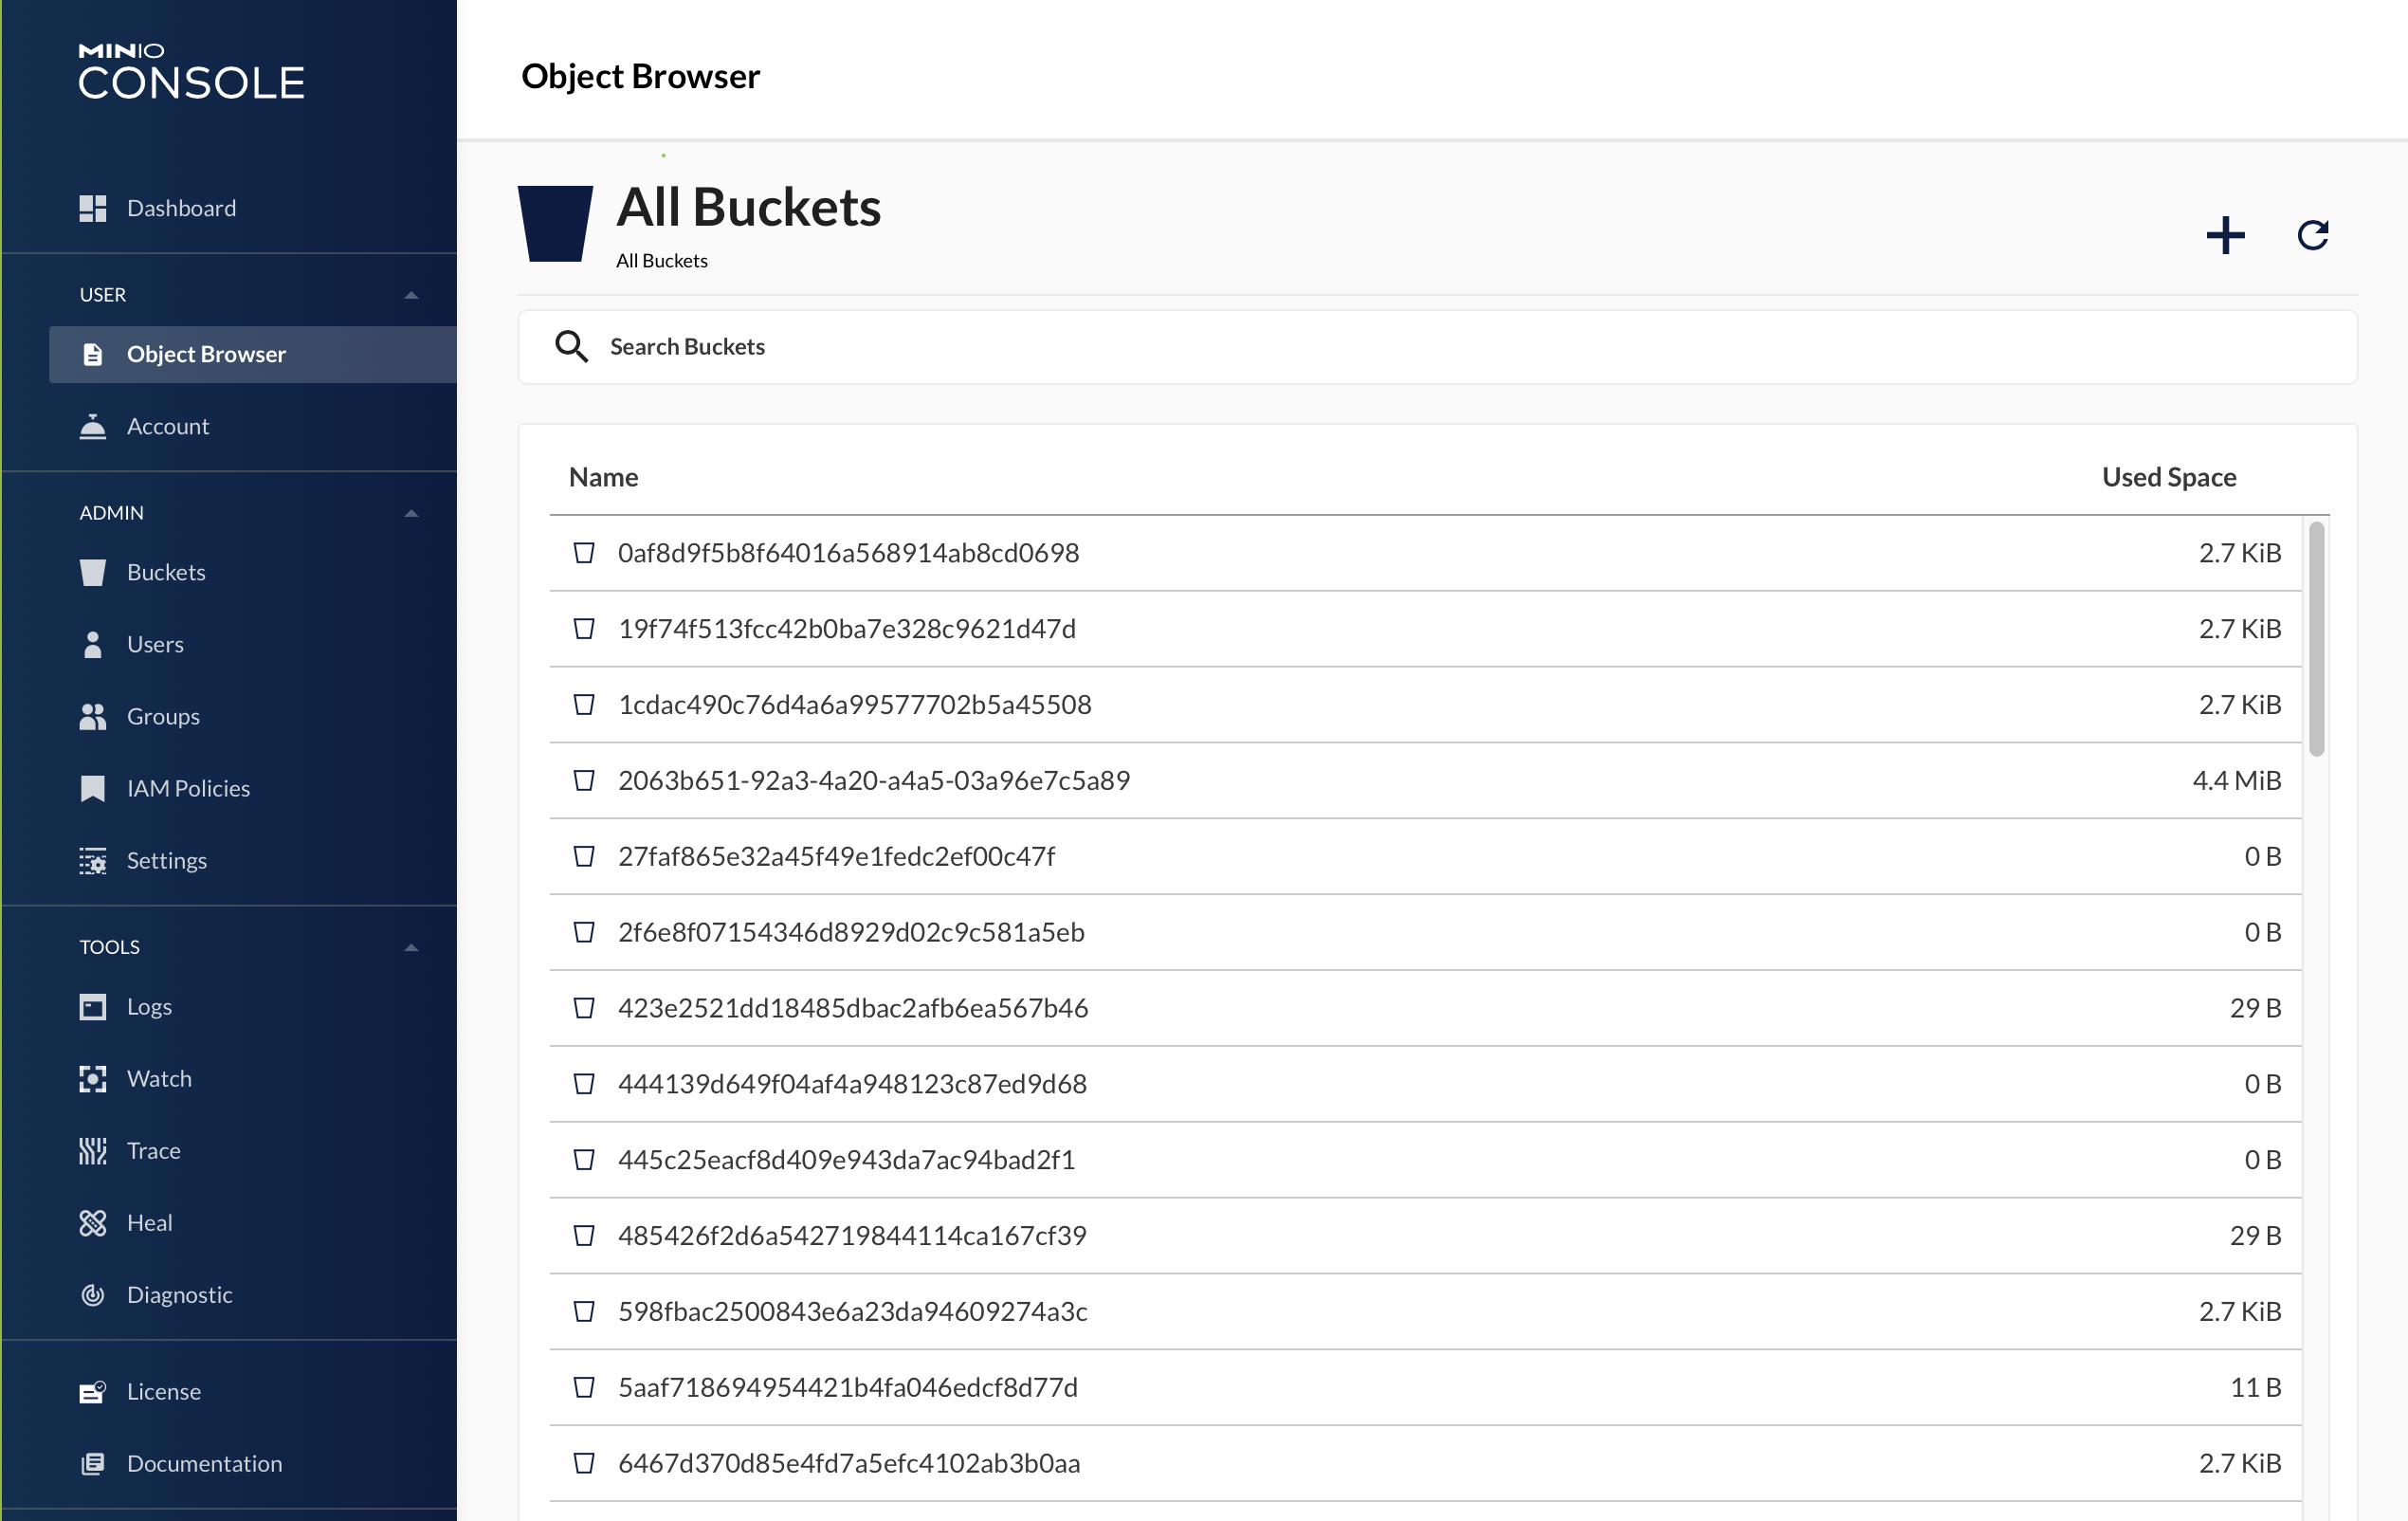Viewport: 2408px width, 1521px height.
Task: Click bucket icon for 5aaf718694954421b4fa046edcf8d77d
Action: [584, 1387]
